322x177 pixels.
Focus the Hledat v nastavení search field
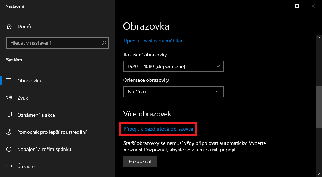point(58,43)
